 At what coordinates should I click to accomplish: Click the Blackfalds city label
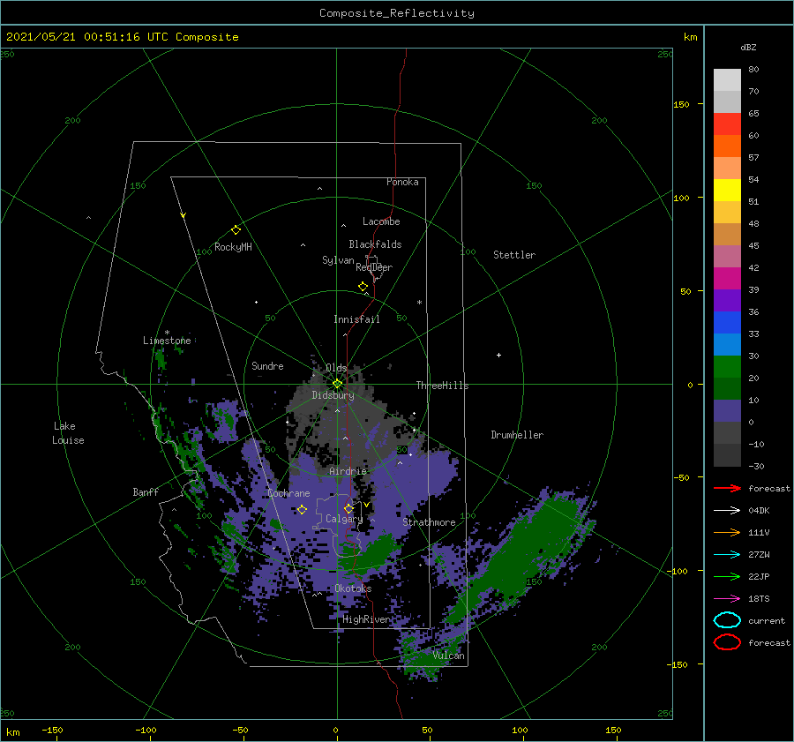click(375, 244)
